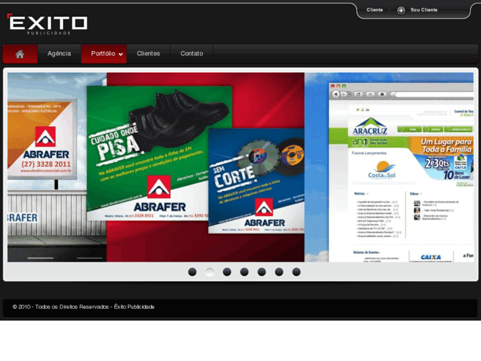This screenshot has height=361, width=481.
Task: Click the Cliente link at the top right
Action: point(374,10)
